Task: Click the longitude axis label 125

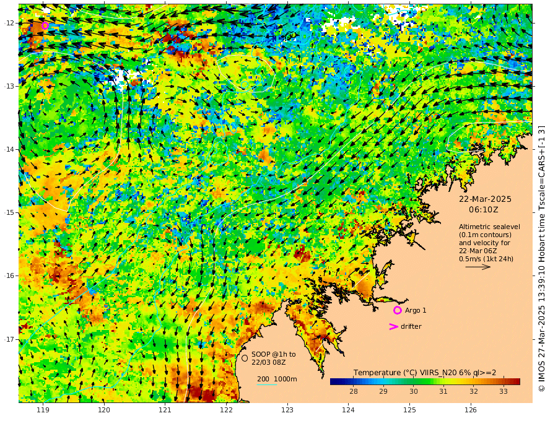Action: (410, 410)
